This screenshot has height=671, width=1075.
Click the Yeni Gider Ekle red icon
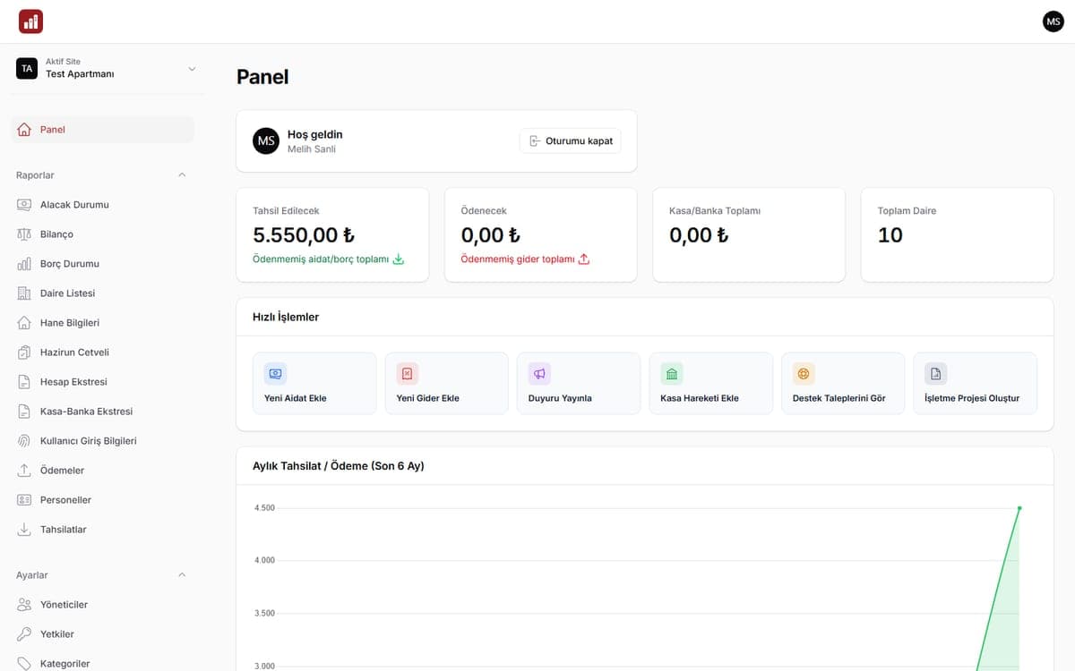(408, 373)
